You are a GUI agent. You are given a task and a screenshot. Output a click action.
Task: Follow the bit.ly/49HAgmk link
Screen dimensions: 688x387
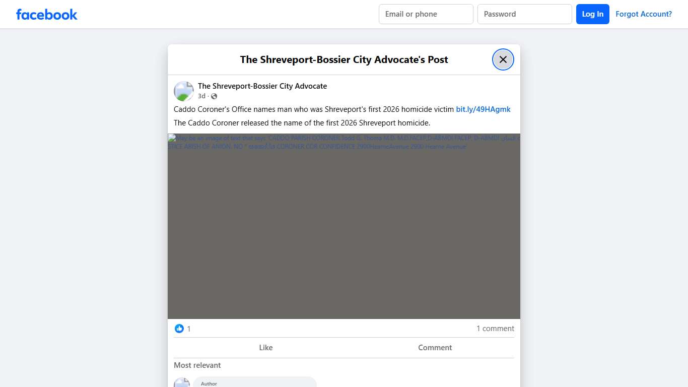click(483, 109)
